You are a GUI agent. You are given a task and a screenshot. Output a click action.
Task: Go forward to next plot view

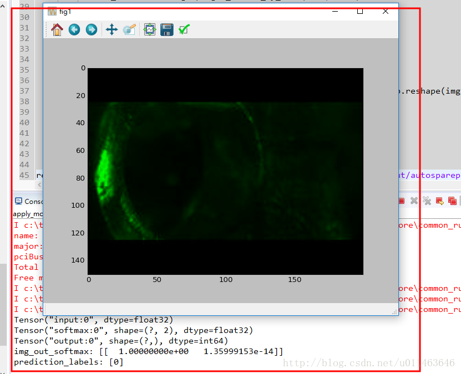92,30
